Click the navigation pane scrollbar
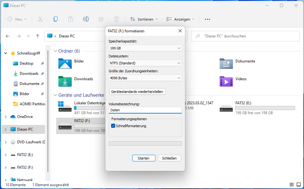 coord(48,111)
